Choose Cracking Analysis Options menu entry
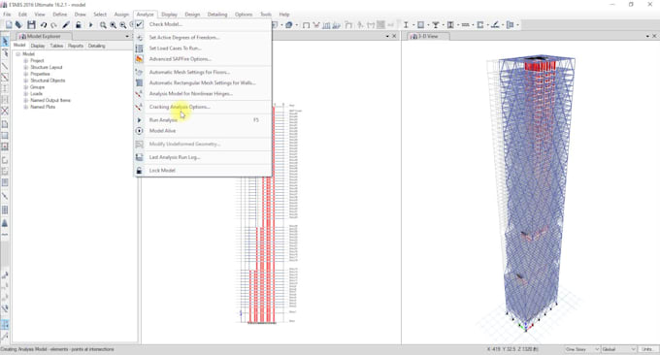 click(203, 108)
